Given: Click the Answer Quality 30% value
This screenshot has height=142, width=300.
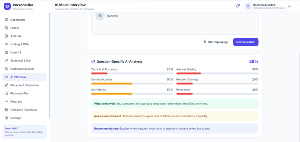Looking at the screenshot, I should tap(255, 69).
